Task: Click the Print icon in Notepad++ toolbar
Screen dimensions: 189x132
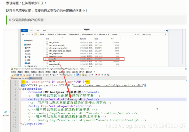Action: tap(29, 75)
